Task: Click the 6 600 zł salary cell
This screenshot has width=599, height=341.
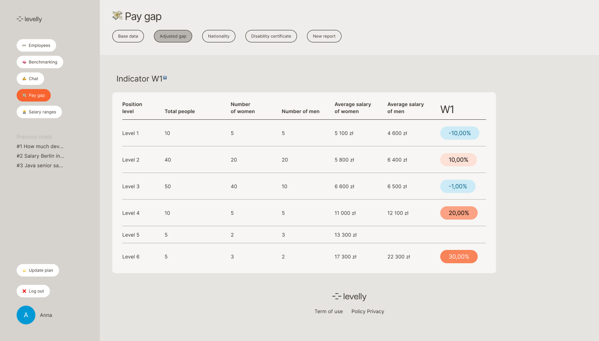Action: tap(344, 186)
